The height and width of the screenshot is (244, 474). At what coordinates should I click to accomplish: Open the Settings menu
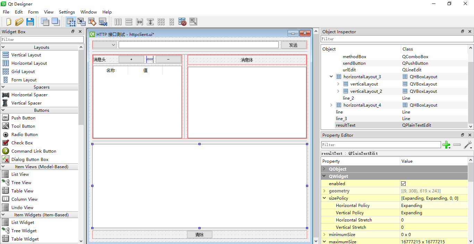(67, 12)
